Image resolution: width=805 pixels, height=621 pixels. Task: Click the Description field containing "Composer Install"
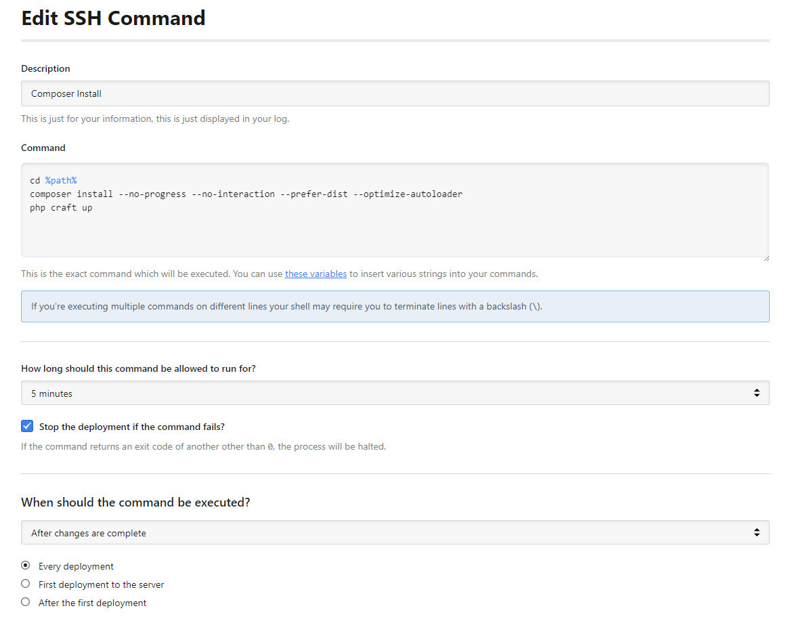395,93
